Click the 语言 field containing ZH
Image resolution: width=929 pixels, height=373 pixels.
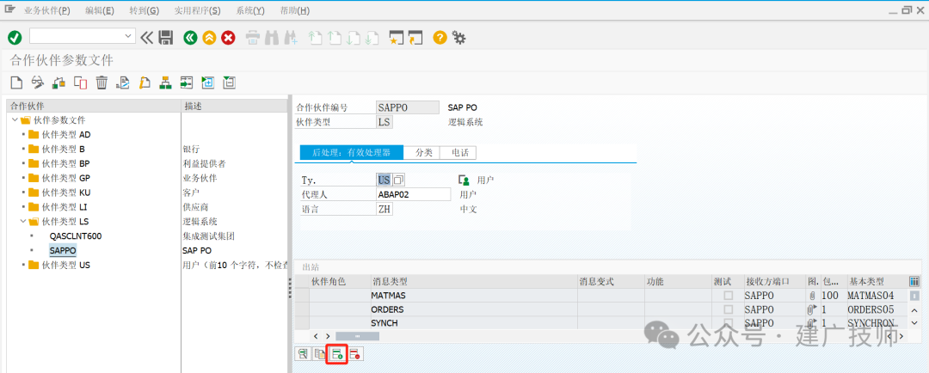point(385,209)
